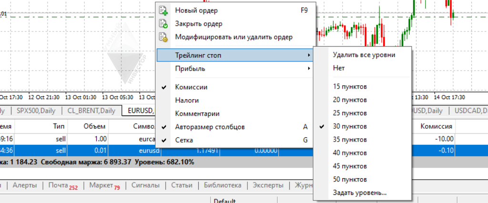Choose Нет to disable trailing stop
This screenshot has width=488, height=203.
(339, 68)
